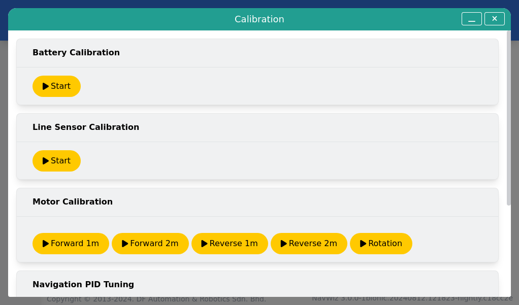Start the Battery Calibration
519x305 pixels.
click(x=56, y=86)
